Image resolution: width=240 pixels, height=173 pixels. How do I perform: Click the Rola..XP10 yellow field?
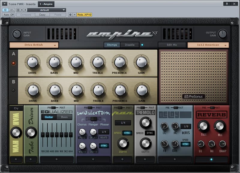84,15
